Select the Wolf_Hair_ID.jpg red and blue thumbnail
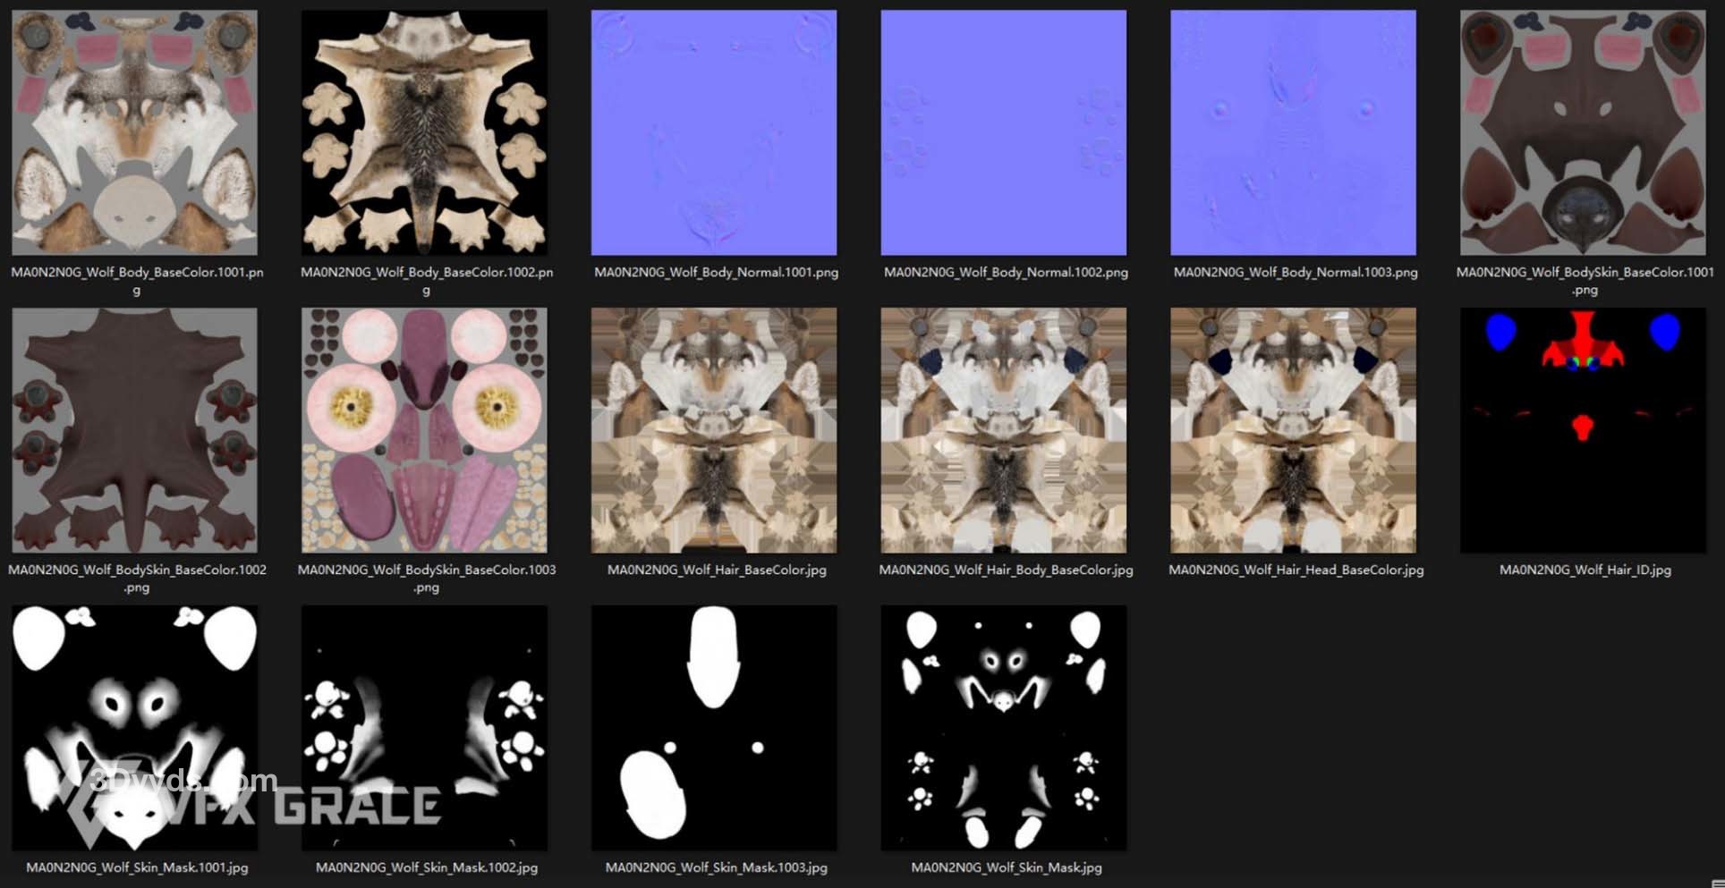The width and height of the screenshot is (1725, 888). (1583, 430)
